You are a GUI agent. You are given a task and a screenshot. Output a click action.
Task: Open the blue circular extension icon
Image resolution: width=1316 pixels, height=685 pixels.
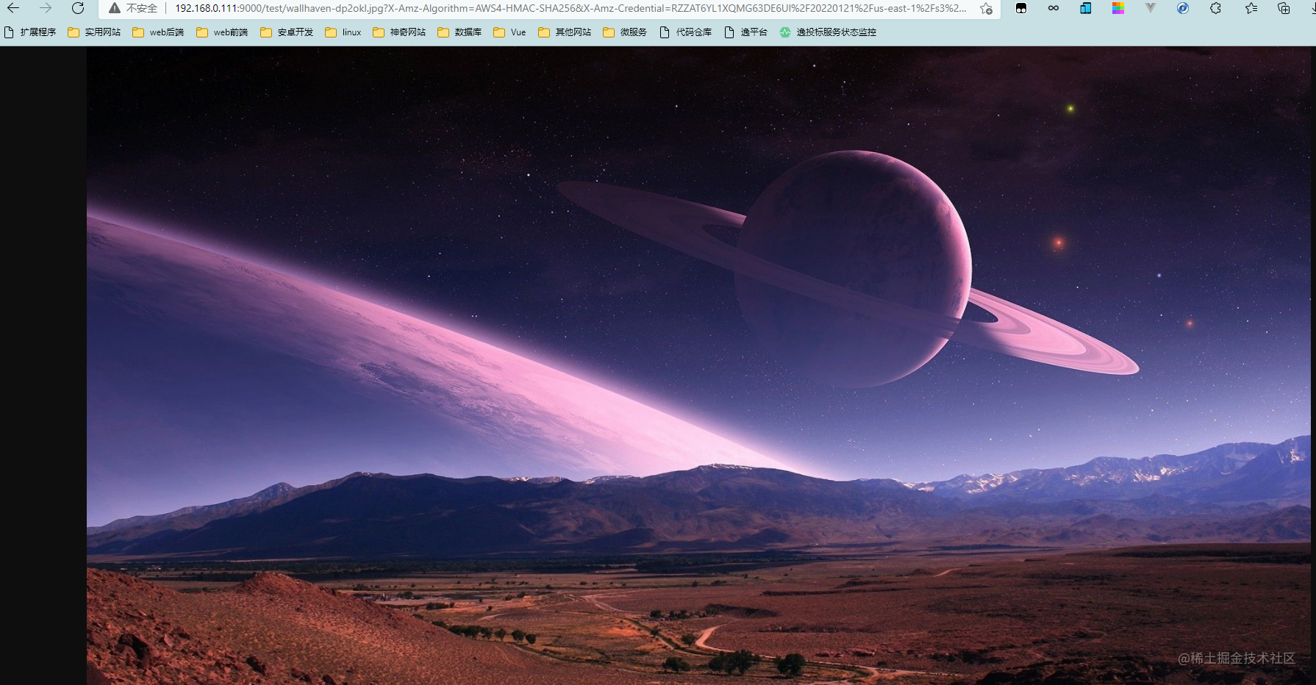tap(1183, 8)
